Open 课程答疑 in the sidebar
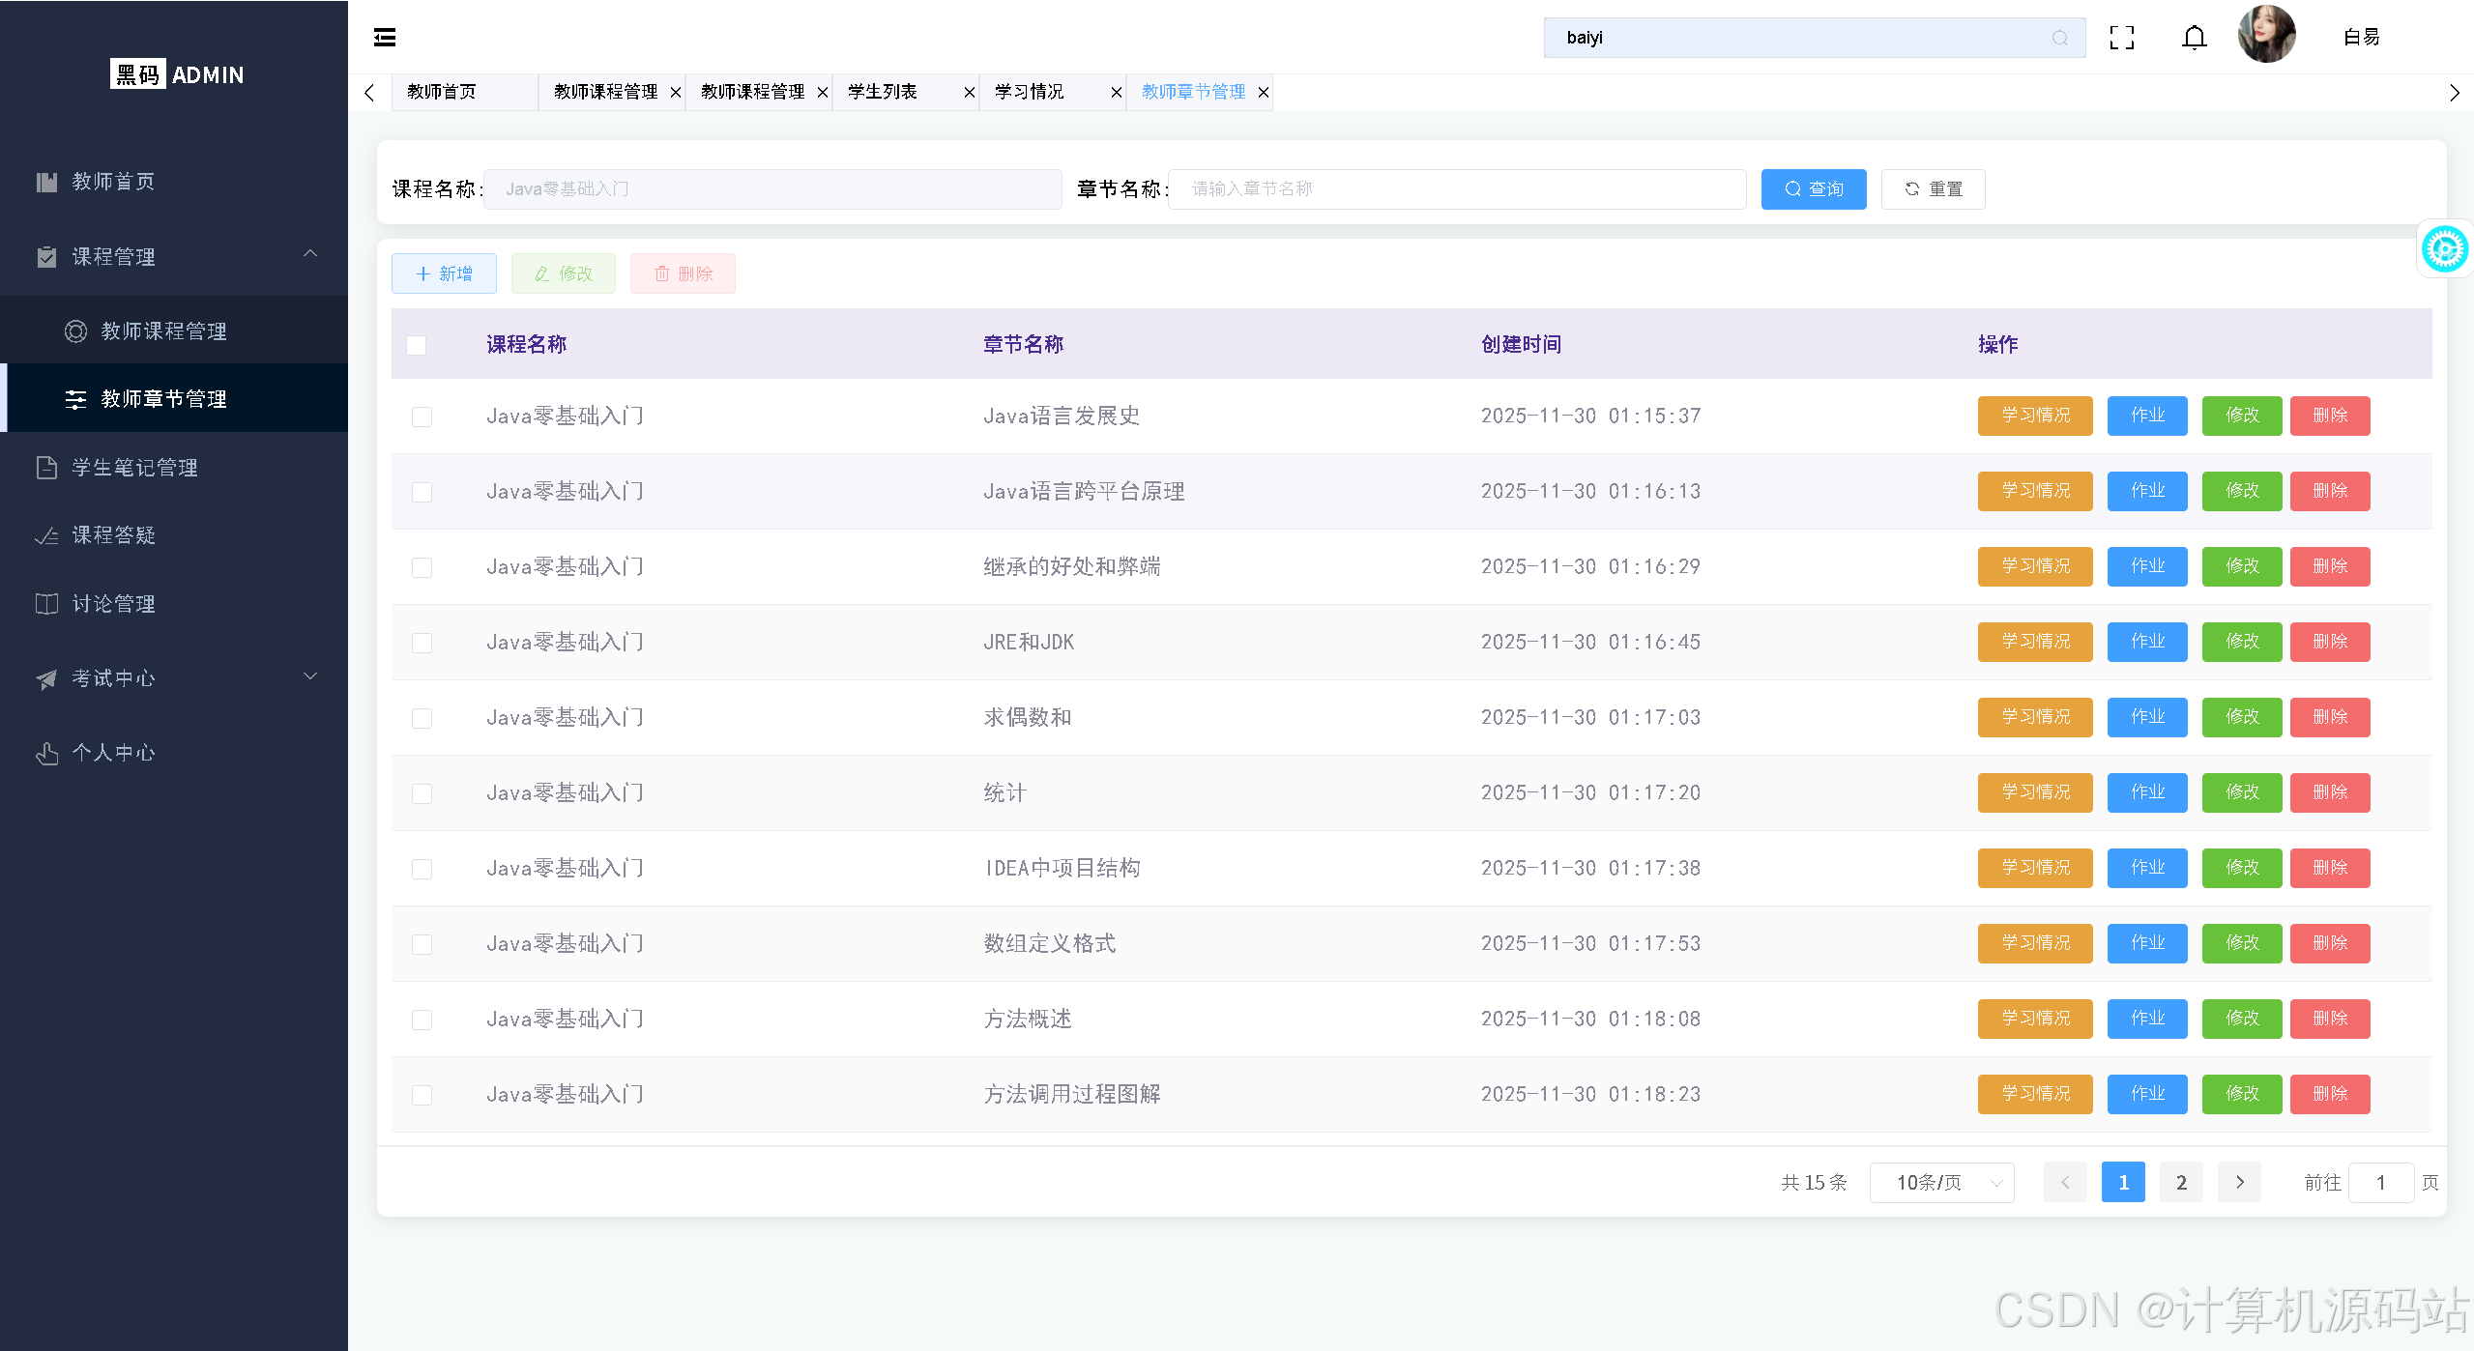This screenshot has height=1351, width=2474. tap(114, 535)
